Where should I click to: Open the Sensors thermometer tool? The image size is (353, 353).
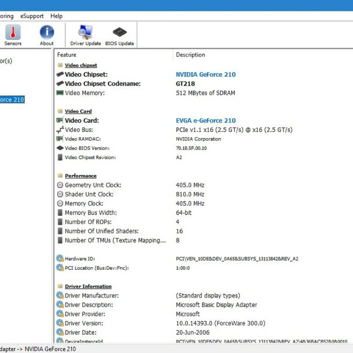[x=13, y=35]
